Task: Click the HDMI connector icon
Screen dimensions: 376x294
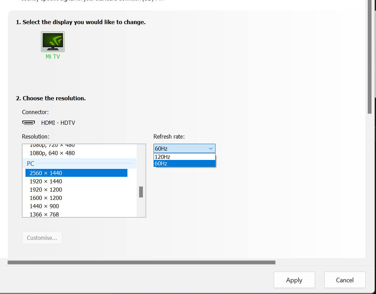Action: [x=29, y=123]
